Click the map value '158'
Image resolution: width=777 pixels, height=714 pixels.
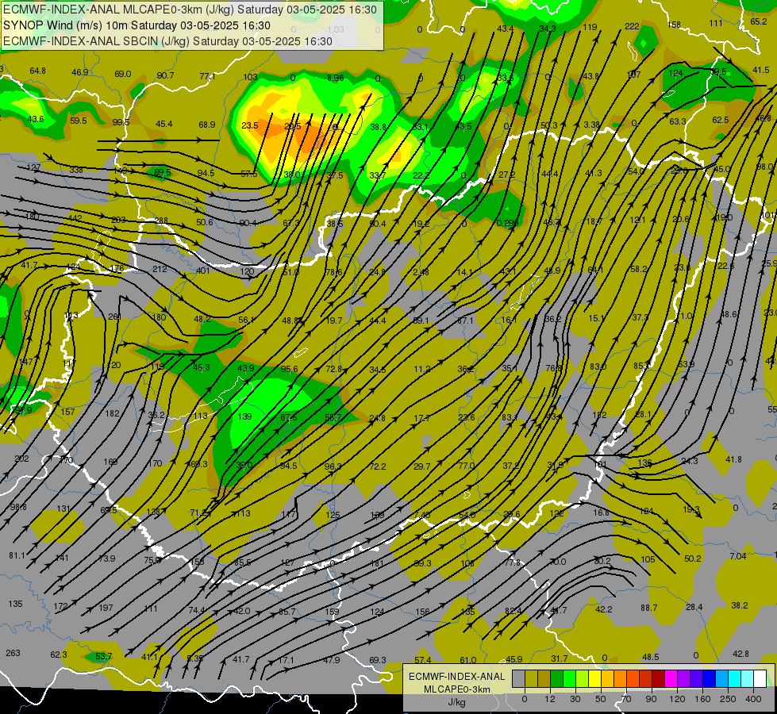click(x=674, y=25)
